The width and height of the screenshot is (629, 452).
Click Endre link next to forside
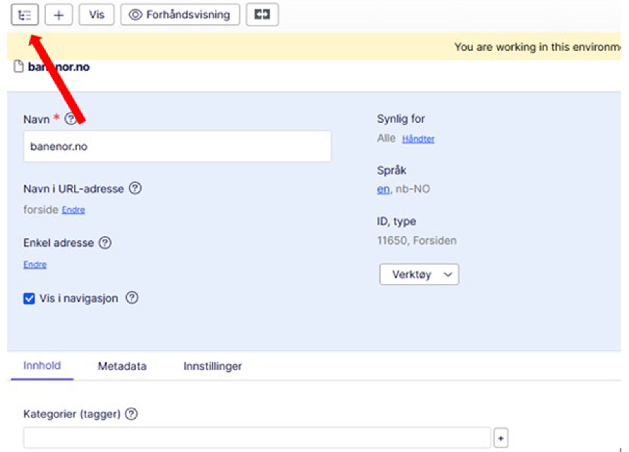[x=74, y=210]
